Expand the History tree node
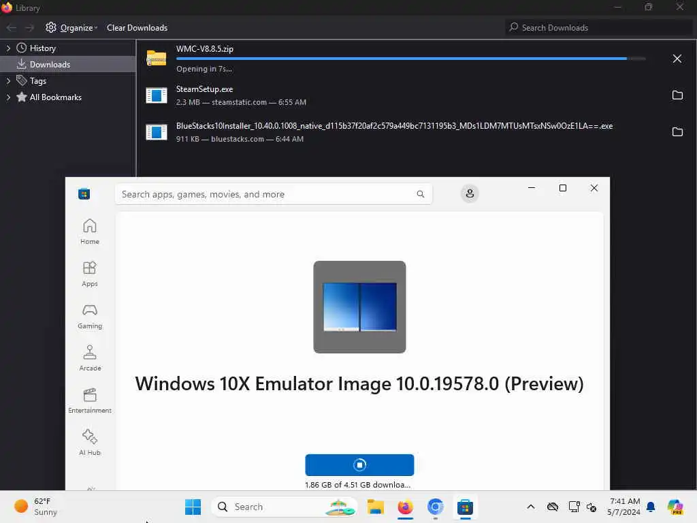The image size is (697, 523). 8,48
